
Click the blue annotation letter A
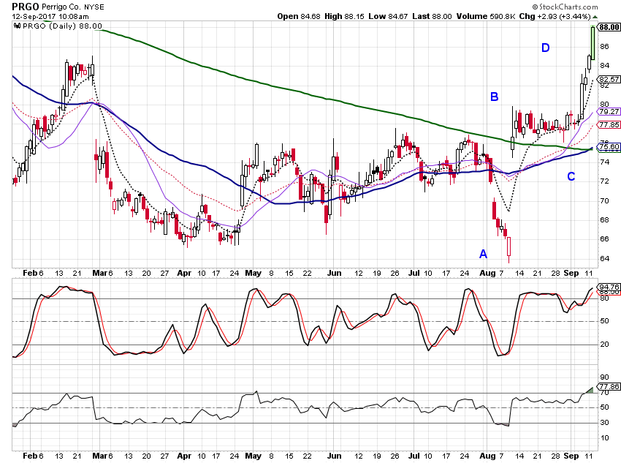click(483, 254)
